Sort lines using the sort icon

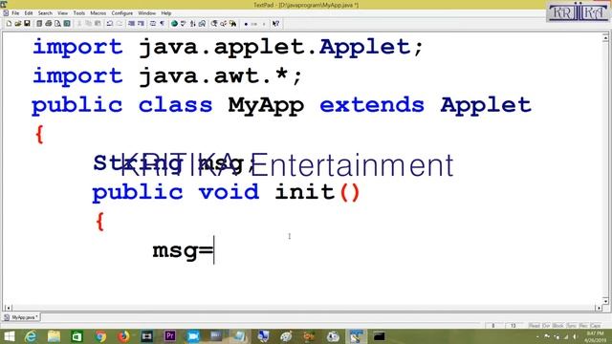tap(193, 23)
